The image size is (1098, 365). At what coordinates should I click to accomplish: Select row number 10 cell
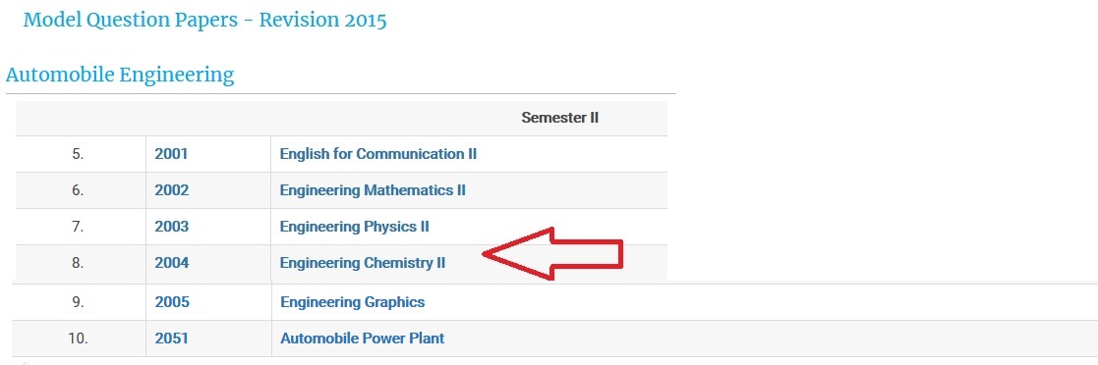point(78,339)
